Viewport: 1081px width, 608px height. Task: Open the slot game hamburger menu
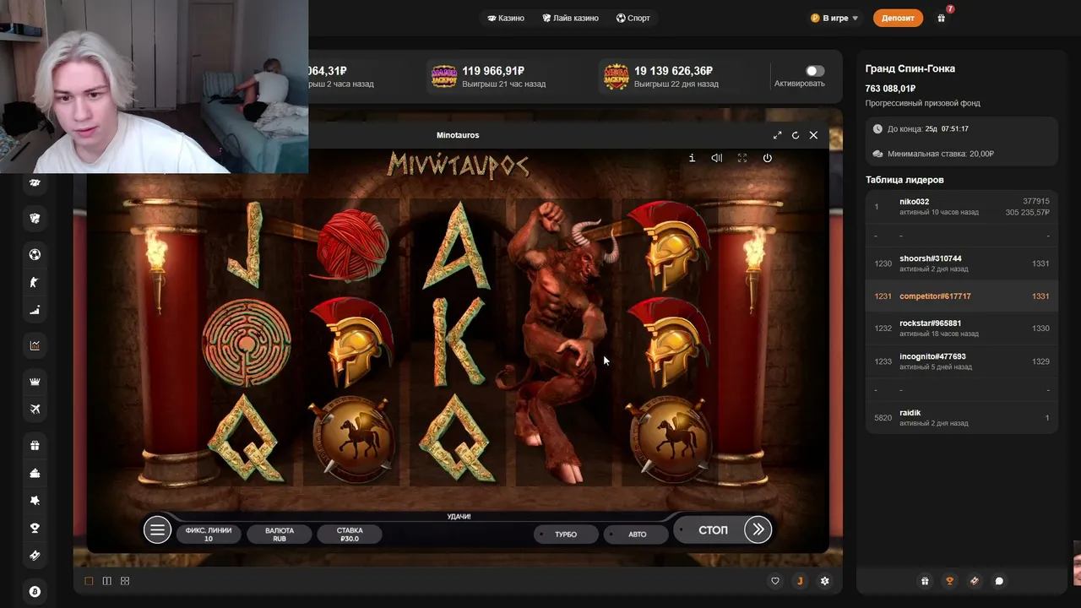[x=157, y=529]
